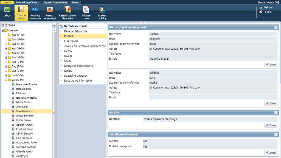Open Nauczanie indywidualne section
Viewport: 281px width, 158px height.
click(78, 66)
